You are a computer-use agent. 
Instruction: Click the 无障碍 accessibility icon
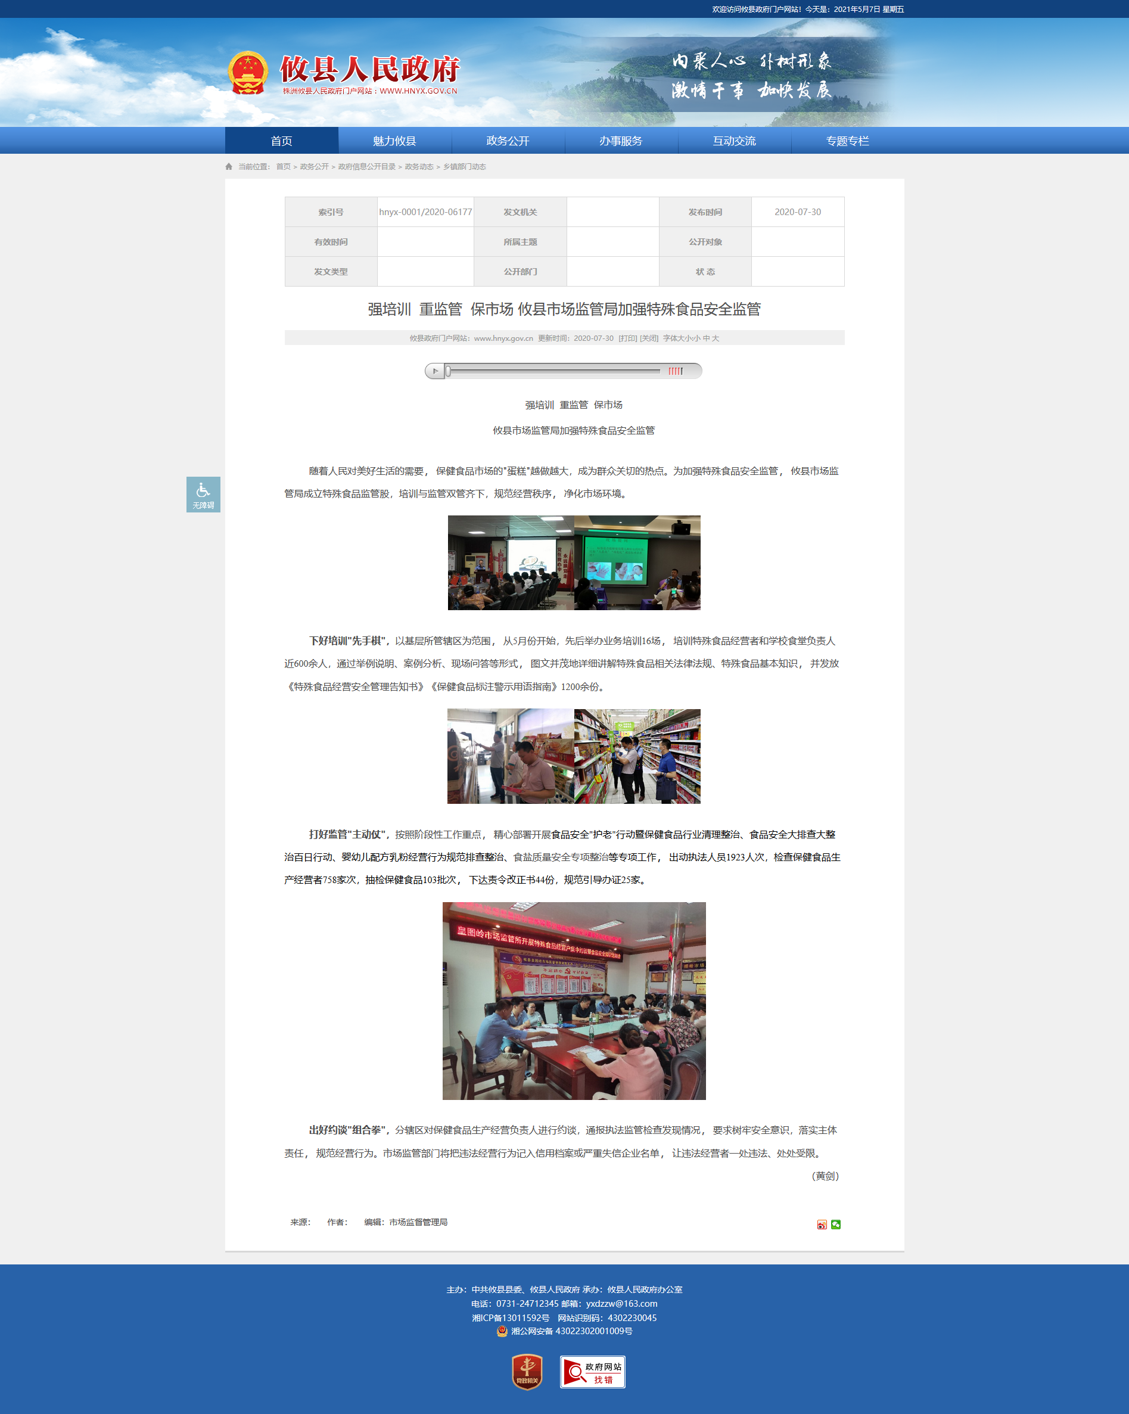[203, 495]
